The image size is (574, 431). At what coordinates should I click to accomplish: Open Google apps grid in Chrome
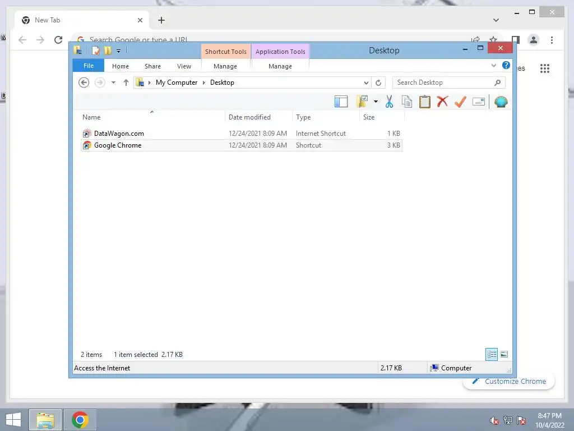545,68
